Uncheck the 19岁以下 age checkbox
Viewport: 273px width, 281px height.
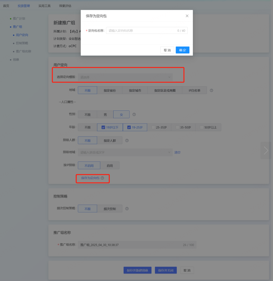[x=103, y=127]
